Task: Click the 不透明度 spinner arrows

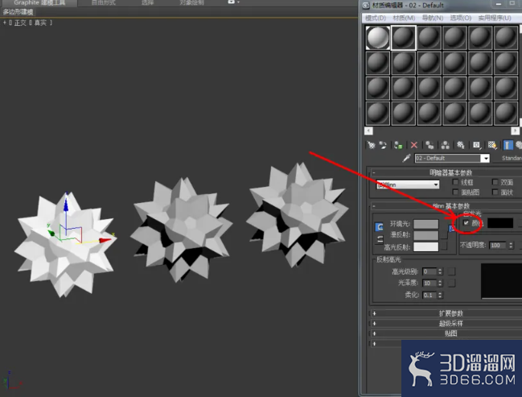Action: (x=511, y=246)
